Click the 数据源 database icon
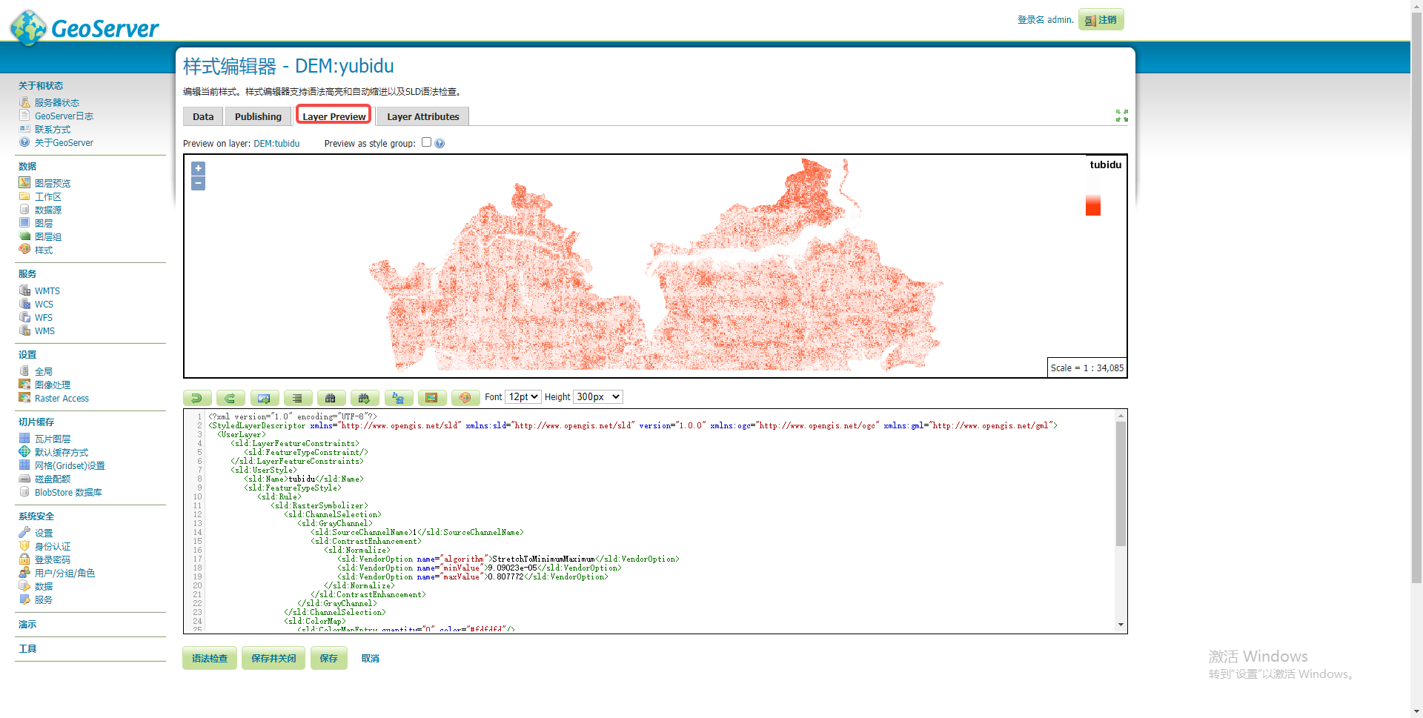The width and height of the screenshot is (1423, 718). (x=24, y=210)
